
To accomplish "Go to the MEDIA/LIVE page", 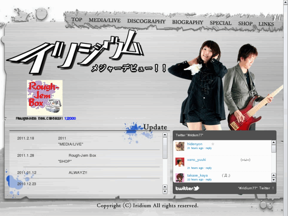I will point(105,20).
